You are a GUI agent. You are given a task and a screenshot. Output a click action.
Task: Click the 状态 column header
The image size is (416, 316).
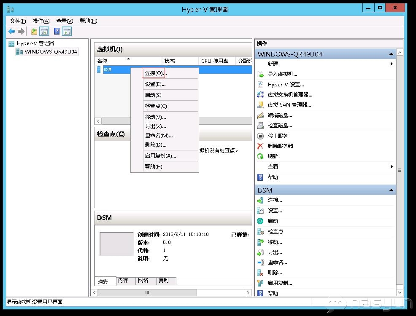click(x=180, y=61)
